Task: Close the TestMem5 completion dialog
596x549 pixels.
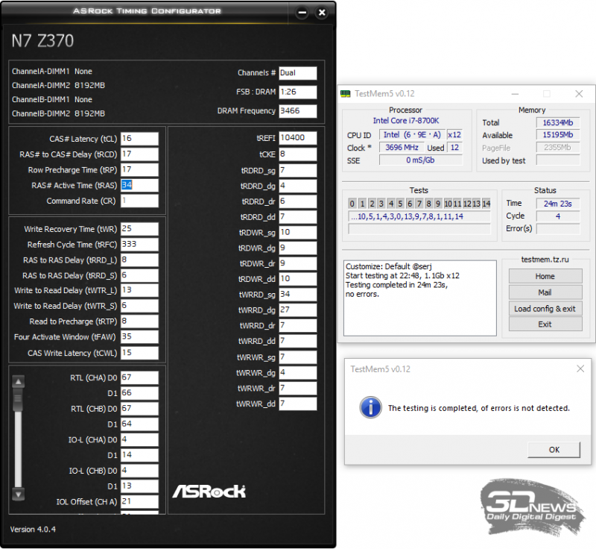Action: point(580,368)
